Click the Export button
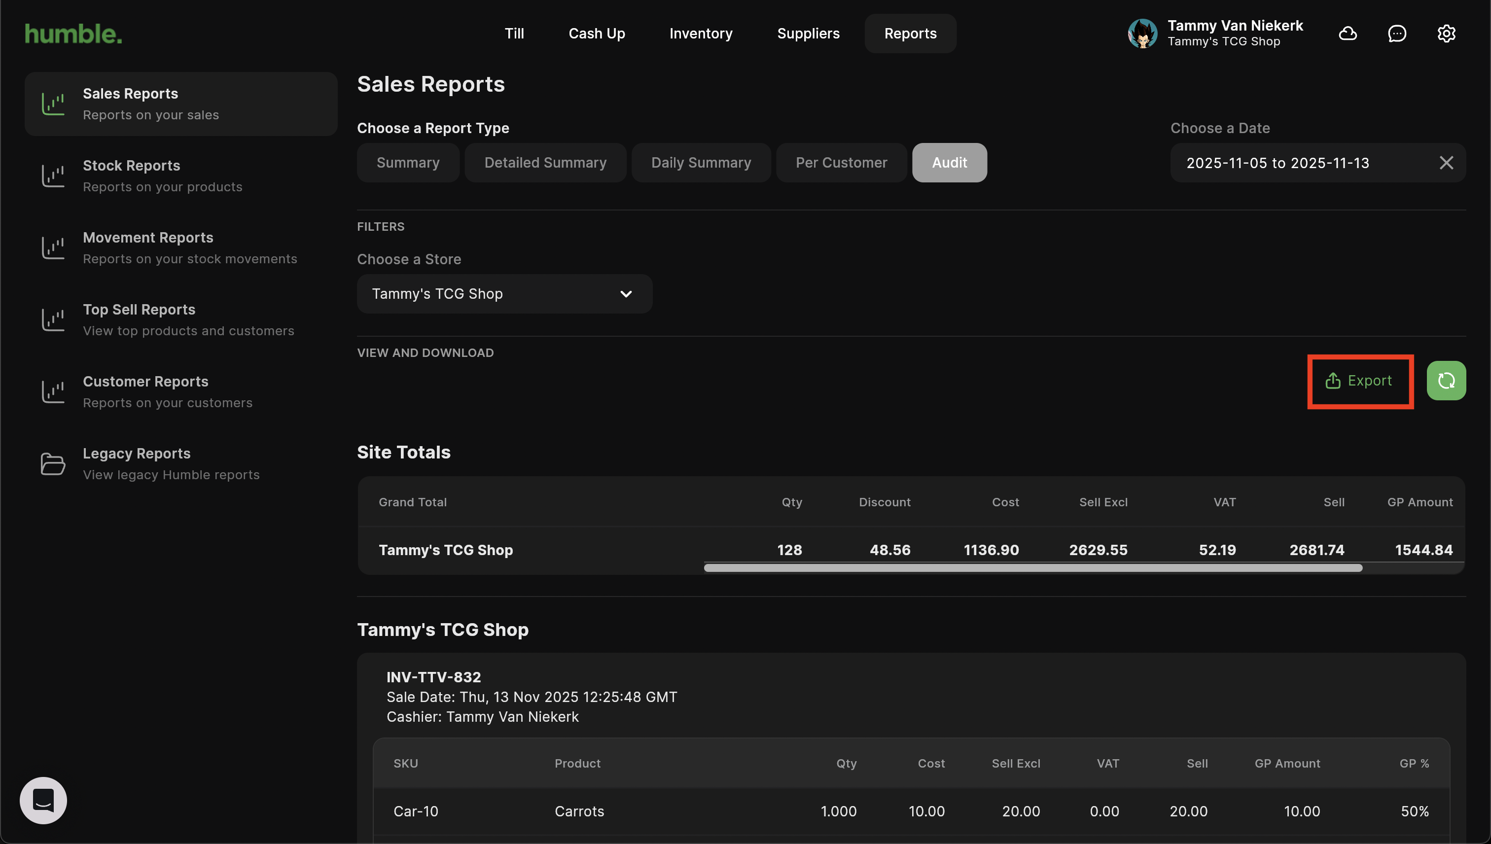Screen dimensions: 1491x844 [1359, 381]
